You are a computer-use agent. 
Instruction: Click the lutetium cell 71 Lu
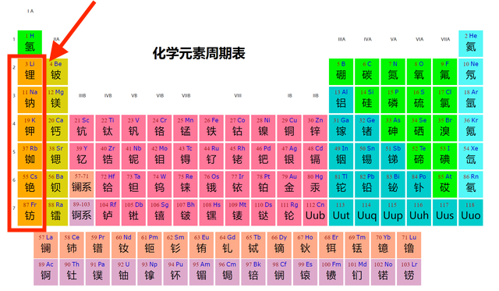click(x=409, y=245)
